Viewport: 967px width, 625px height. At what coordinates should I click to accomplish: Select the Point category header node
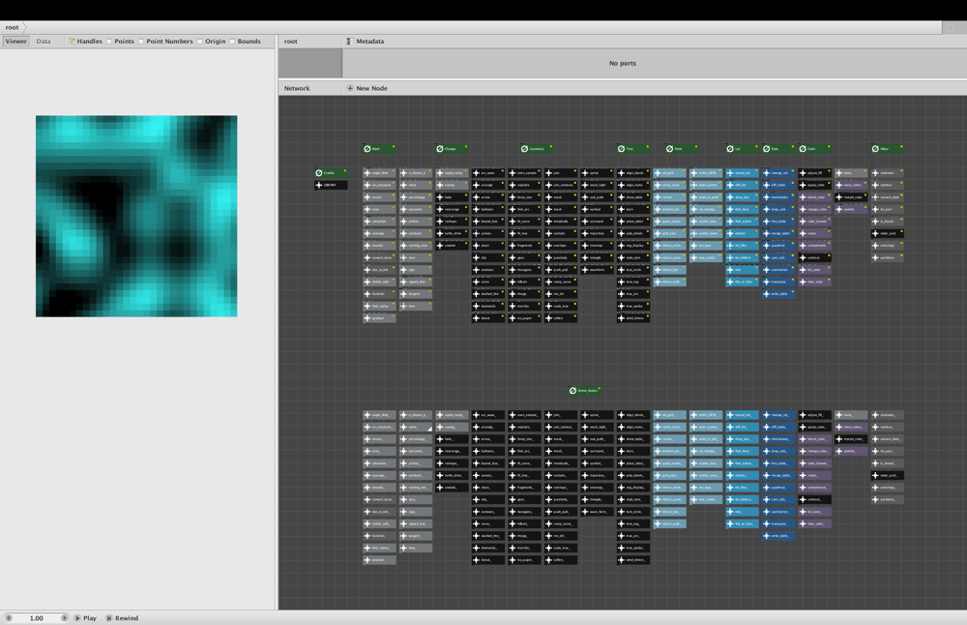(x=682, y=149)
